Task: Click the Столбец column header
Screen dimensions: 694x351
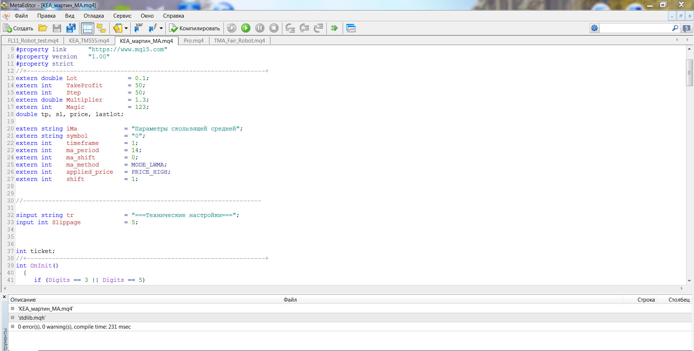Action: point(674,300)
